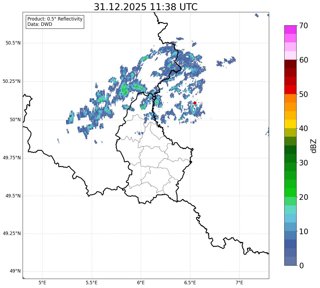This screenshot has width=320, height=288.
Task: Click the 7°E longitude label
Action: tap(239, 283)
